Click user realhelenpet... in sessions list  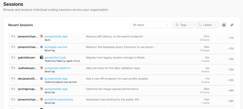click(28, 68)
